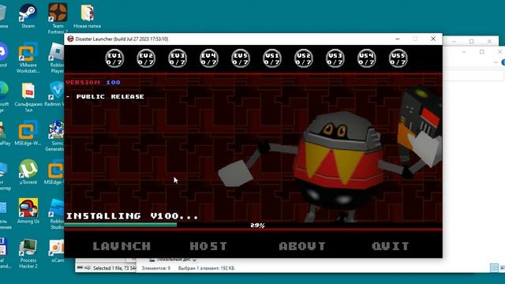
Task: Open Process Hacker 2 desktop shortcut
Action: pyautogui.click(x=28, y=253)
